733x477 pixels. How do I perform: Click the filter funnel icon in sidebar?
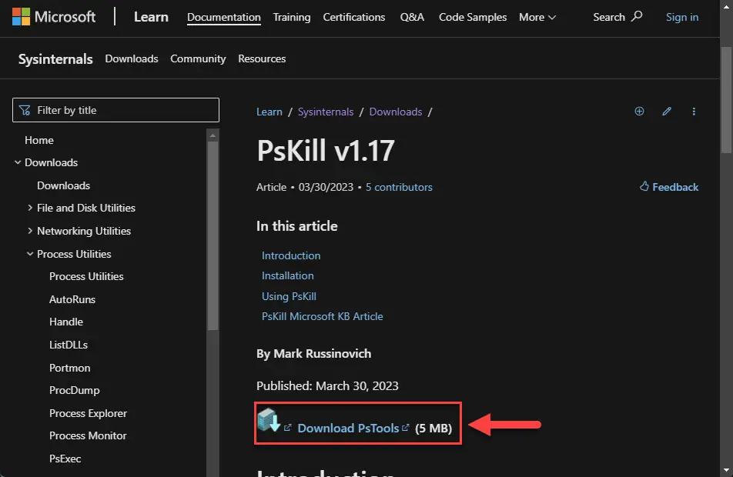(x=25, y=110)
